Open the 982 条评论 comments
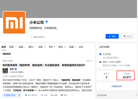This screenshot has width=138, height=99. 31,95
